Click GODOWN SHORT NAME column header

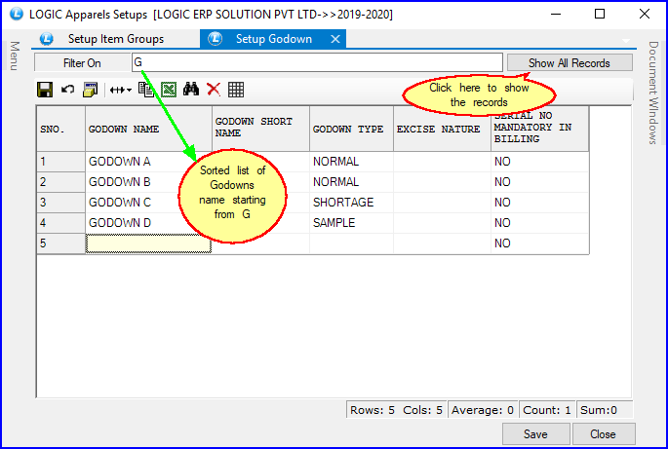point(260,129)
